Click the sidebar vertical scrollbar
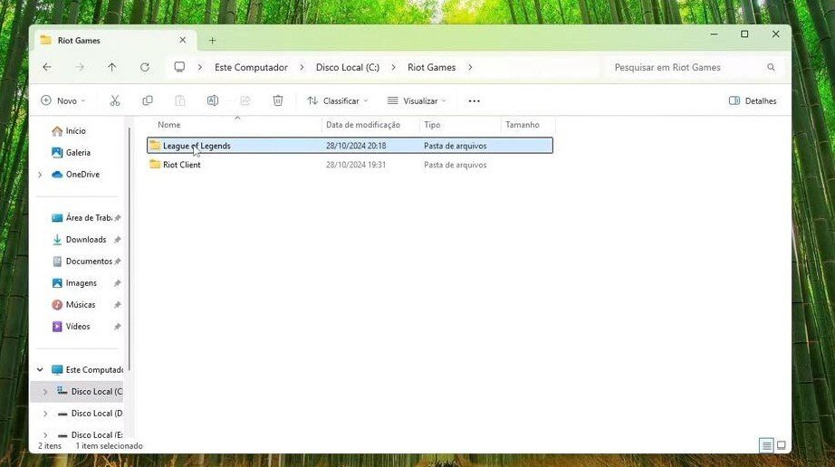The height and width of the screenshot is (467, 835). (129, 250)
